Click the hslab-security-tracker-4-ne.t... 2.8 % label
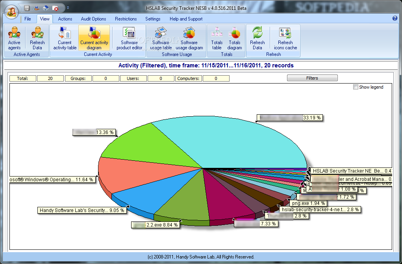The image size is (402, 264). [320, 210]
